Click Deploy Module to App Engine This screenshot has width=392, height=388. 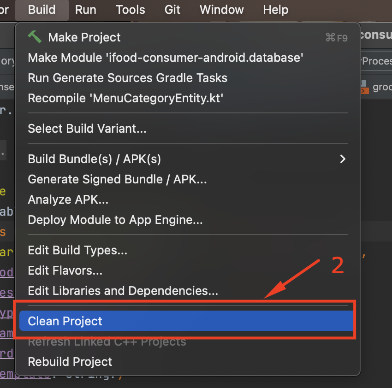click(x=115, y=220)
